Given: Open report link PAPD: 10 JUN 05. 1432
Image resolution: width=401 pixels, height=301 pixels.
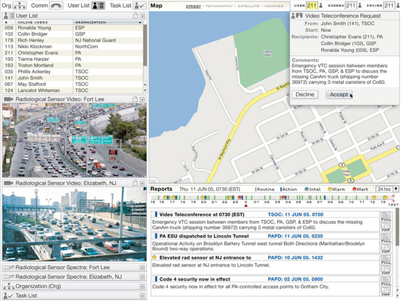Looking at the screenshot, I should click(x=295, y=258).
